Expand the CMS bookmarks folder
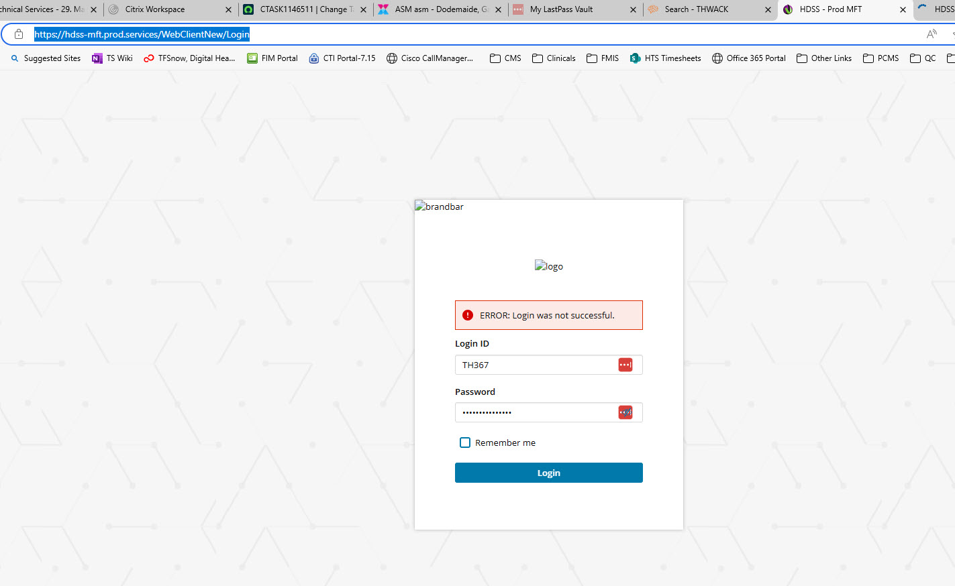Image resolution: width=955 pixels, height=586 pixels. [x=505, y=58]
